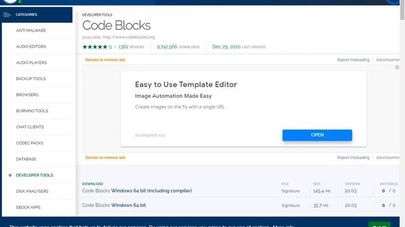405x227 pixels.
Task: Open the Backup Tools category
Action: point(31,79)
